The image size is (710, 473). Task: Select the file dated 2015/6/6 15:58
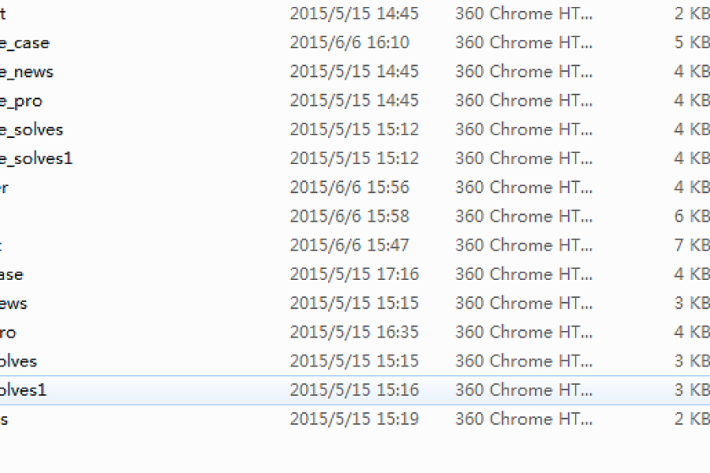[355, 216]
